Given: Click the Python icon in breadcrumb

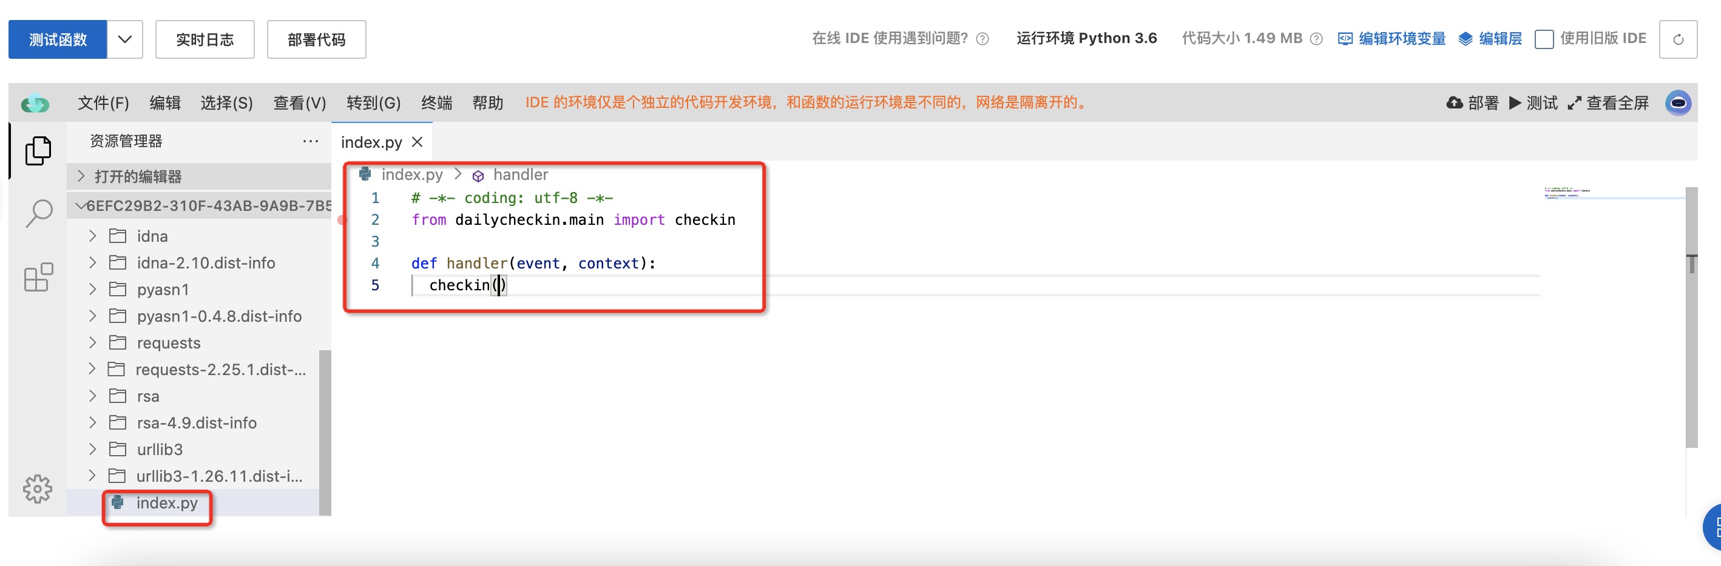Looking at the screenshot, I should [x=365, y=174].
